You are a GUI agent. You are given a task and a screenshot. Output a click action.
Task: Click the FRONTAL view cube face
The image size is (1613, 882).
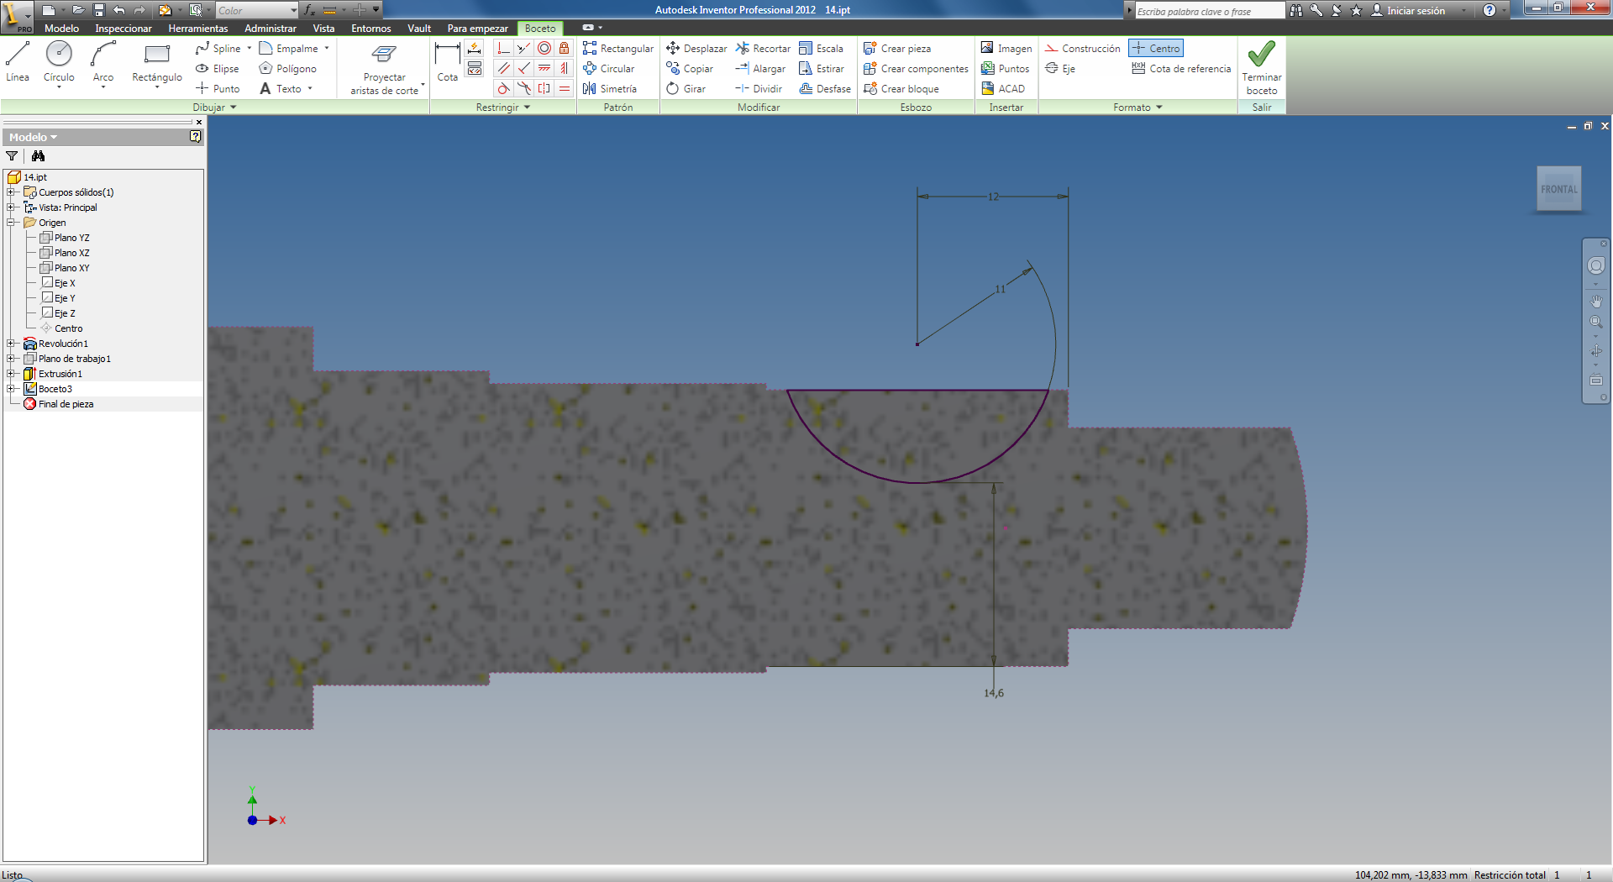pyautogui.click(x=1559, y=190)
